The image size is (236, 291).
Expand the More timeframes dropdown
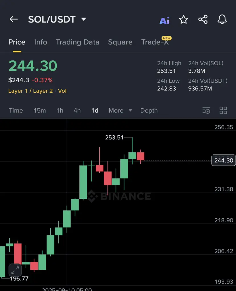coord(120,110)
